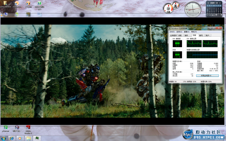Click the commit value 1421 / 4391

point(214,71)
